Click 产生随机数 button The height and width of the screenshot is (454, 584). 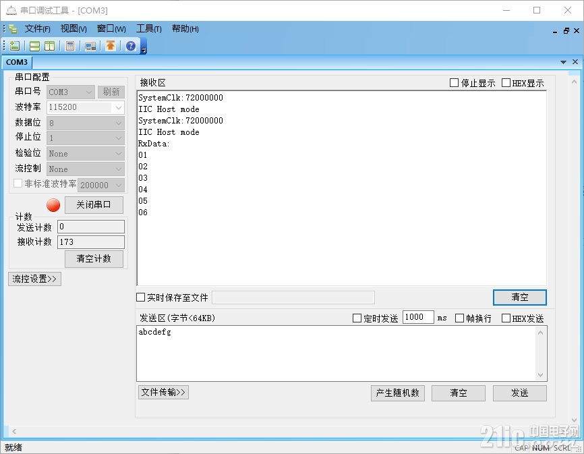tap(398, 393)
